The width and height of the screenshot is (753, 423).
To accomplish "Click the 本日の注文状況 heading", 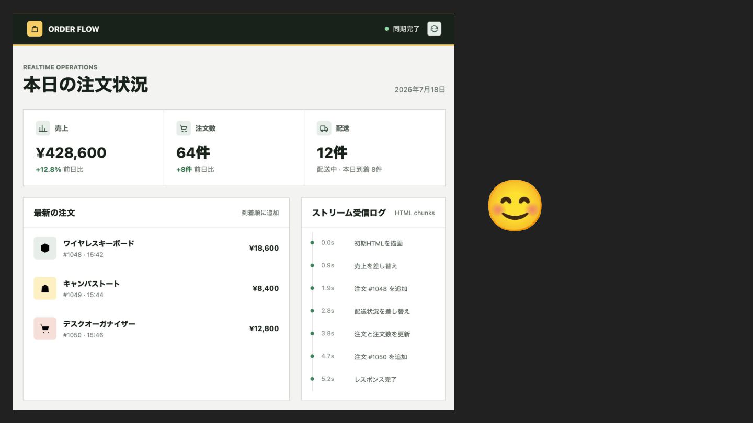I will coord(85,85).
